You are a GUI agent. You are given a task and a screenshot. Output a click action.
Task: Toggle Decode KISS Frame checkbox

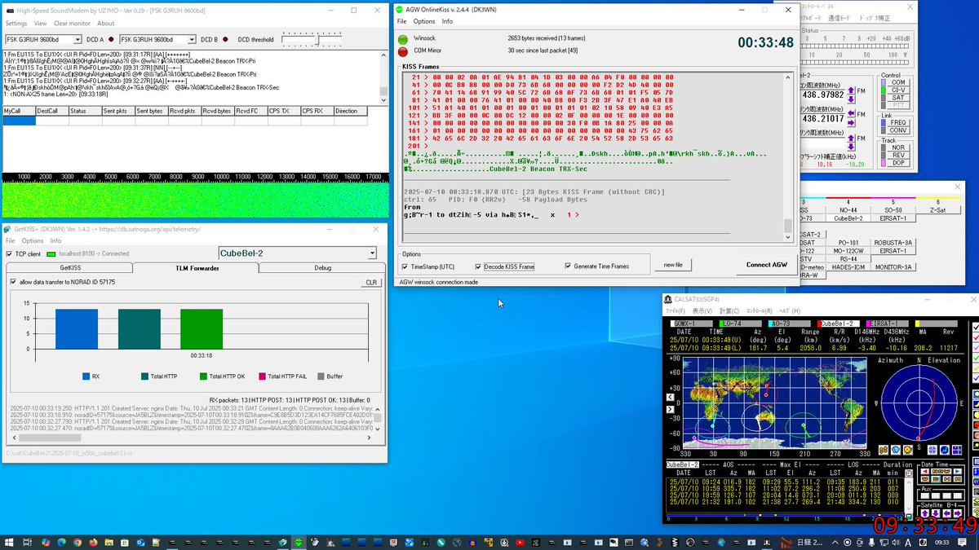click(x=478, y=266)
